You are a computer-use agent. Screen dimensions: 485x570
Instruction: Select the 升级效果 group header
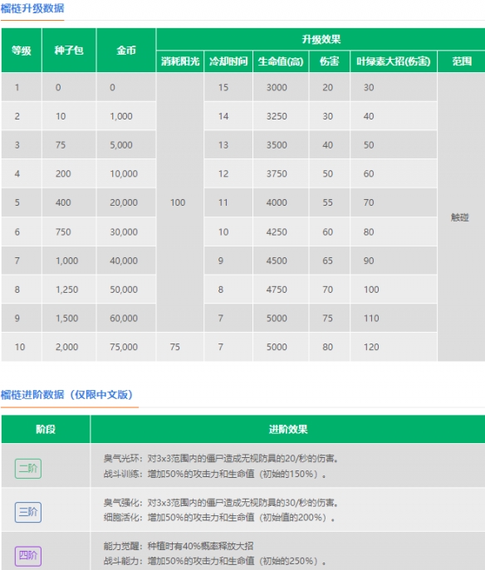(321, 39)
